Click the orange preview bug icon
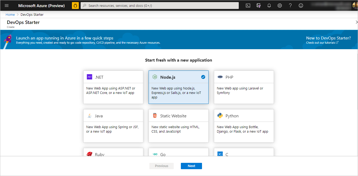The image size is (358, 176). (x=75, y=5)
